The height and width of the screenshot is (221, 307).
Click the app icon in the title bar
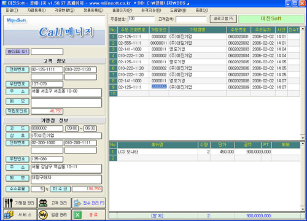tap(4, 3)
